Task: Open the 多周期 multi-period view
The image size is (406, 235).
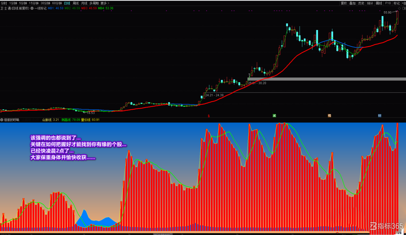Action: tap(94, 3)
